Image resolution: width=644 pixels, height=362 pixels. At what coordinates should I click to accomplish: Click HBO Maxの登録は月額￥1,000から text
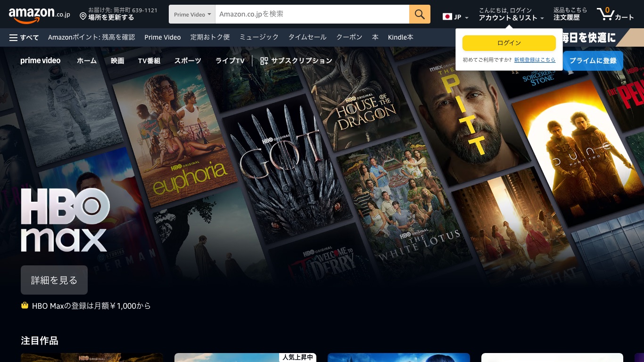point(91,306)
